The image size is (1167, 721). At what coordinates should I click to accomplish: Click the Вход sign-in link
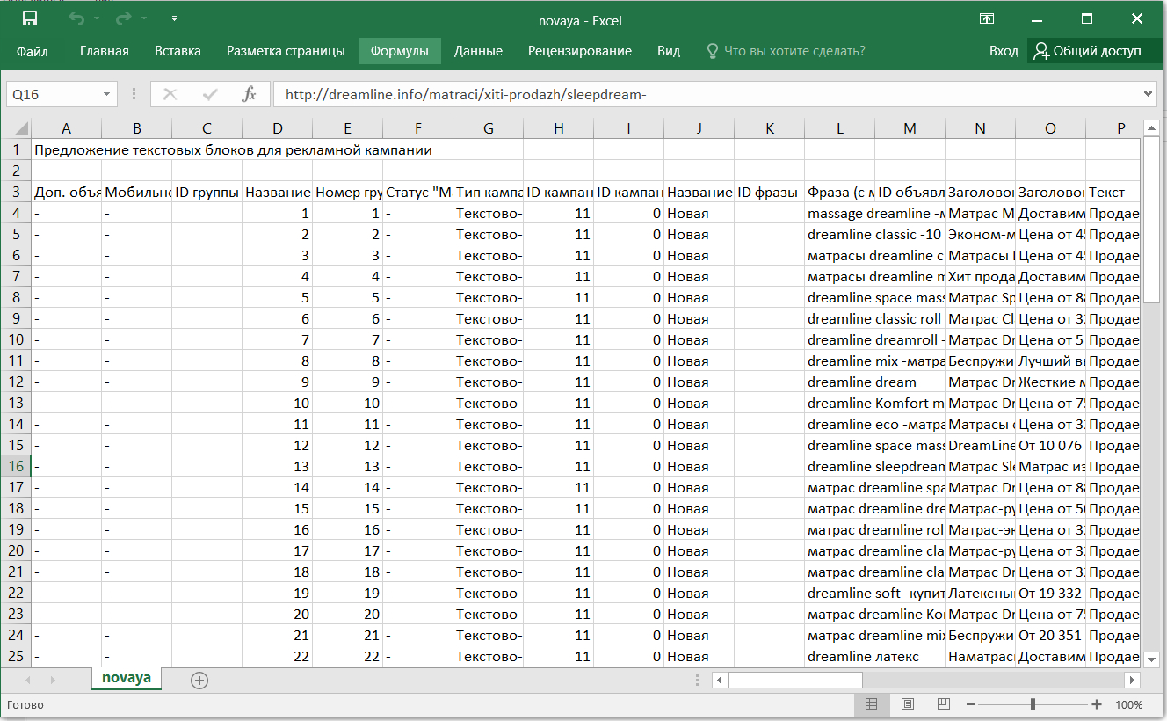pyautogui.click(x=1004, y=51)
